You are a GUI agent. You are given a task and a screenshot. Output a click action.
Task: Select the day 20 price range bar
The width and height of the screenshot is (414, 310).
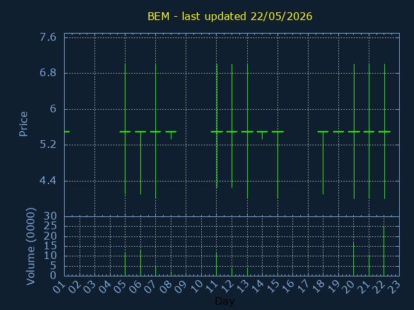tap(354, 131)
